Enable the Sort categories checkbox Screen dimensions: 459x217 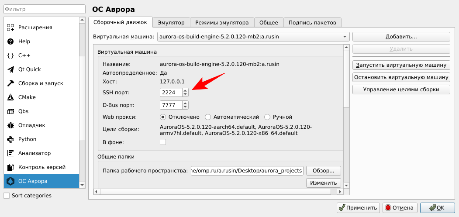[7, 196]
